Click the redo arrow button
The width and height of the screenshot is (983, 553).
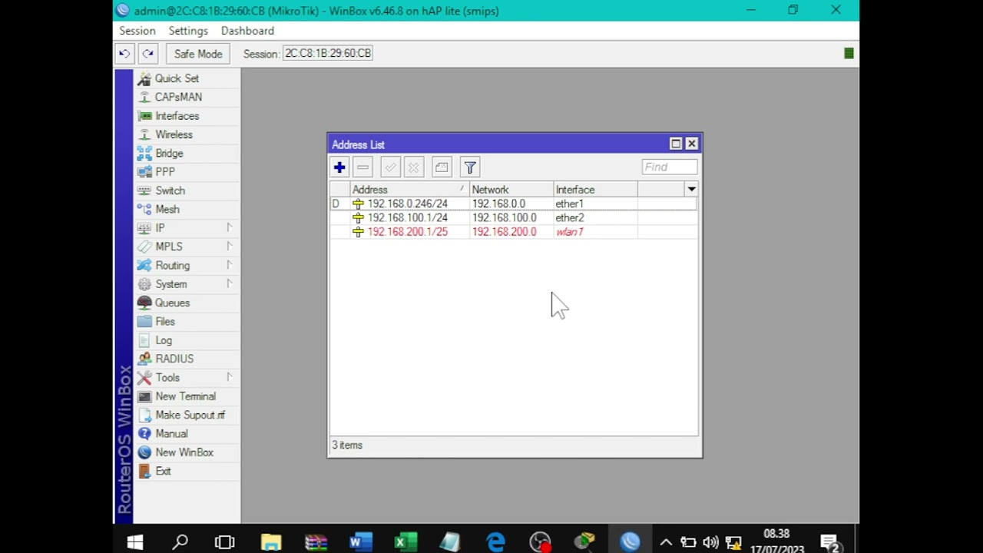[x=148, y=53]
